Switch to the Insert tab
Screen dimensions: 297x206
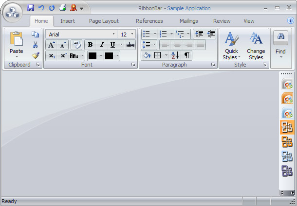[68, 21]
